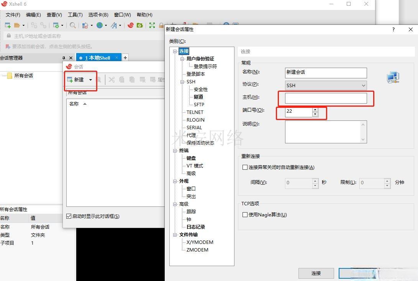The width and height of the screenshot is (418, 281).
Task: Collapse the 文件传输 tree node
Action: click(x=175, y=235)
